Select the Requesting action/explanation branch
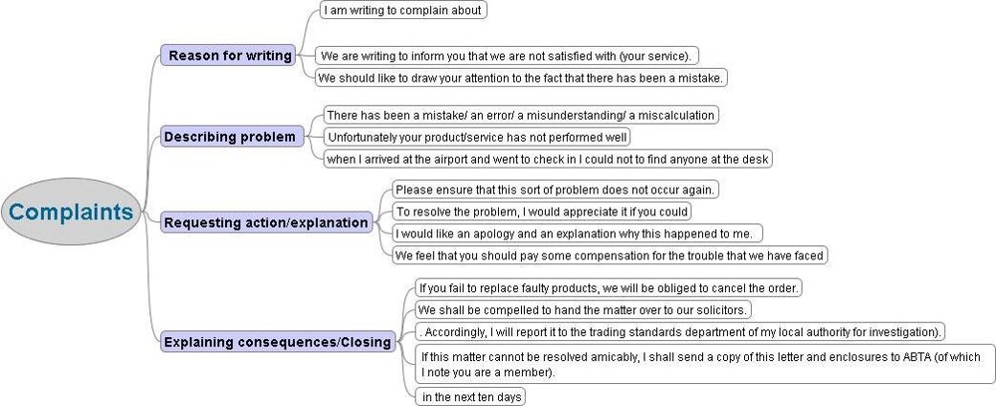The image size is (996, 406). click(x=266, y=222)
